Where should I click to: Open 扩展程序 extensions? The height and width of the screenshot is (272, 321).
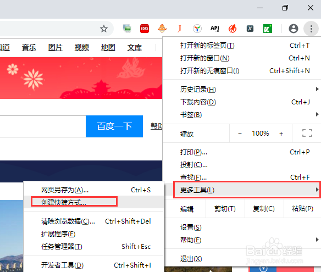pos(94,234)
